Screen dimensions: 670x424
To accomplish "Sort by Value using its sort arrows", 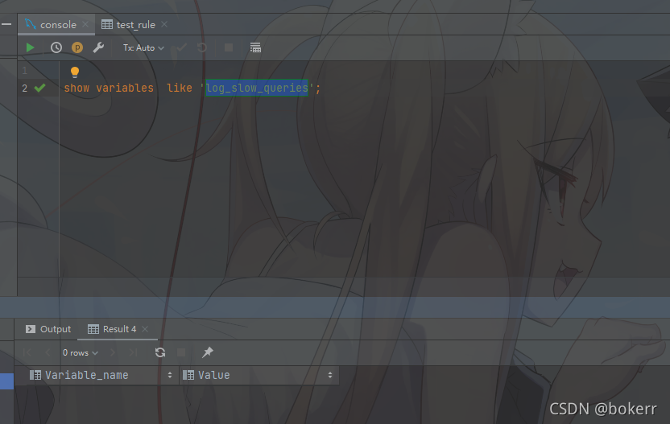I will tap(330, 375).
